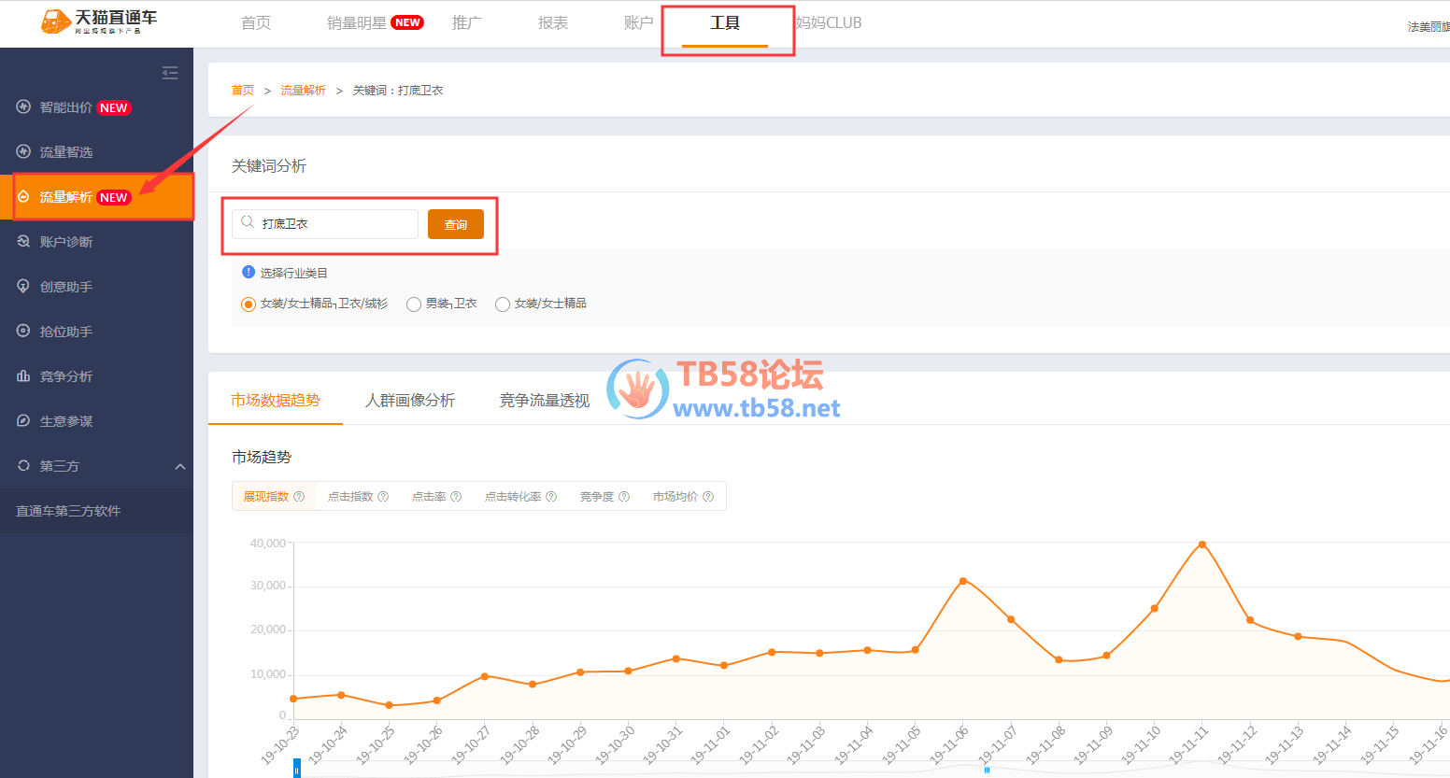Follow the 流量解析 breadcrumb link
1450x778 pixels.
tap(303, 91)
